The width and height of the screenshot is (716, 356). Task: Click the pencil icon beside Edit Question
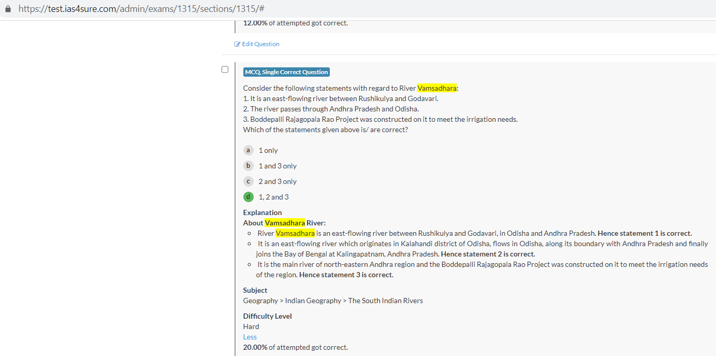coord(237,44)
